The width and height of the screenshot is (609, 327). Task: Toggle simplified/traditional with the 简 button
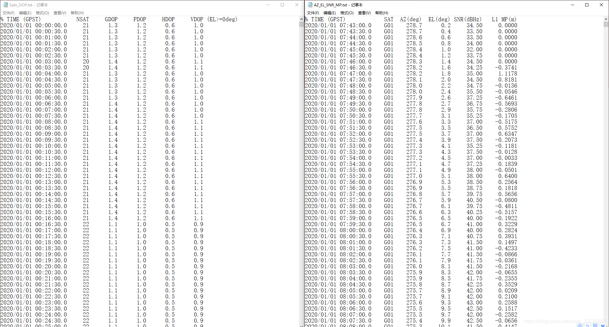click(x=595, y=325)
